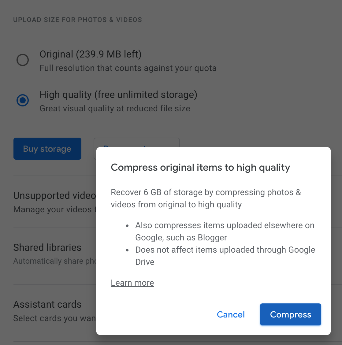Enable High quality free unlimited storage
The image size is (342, 345).
tap(23, 100)
